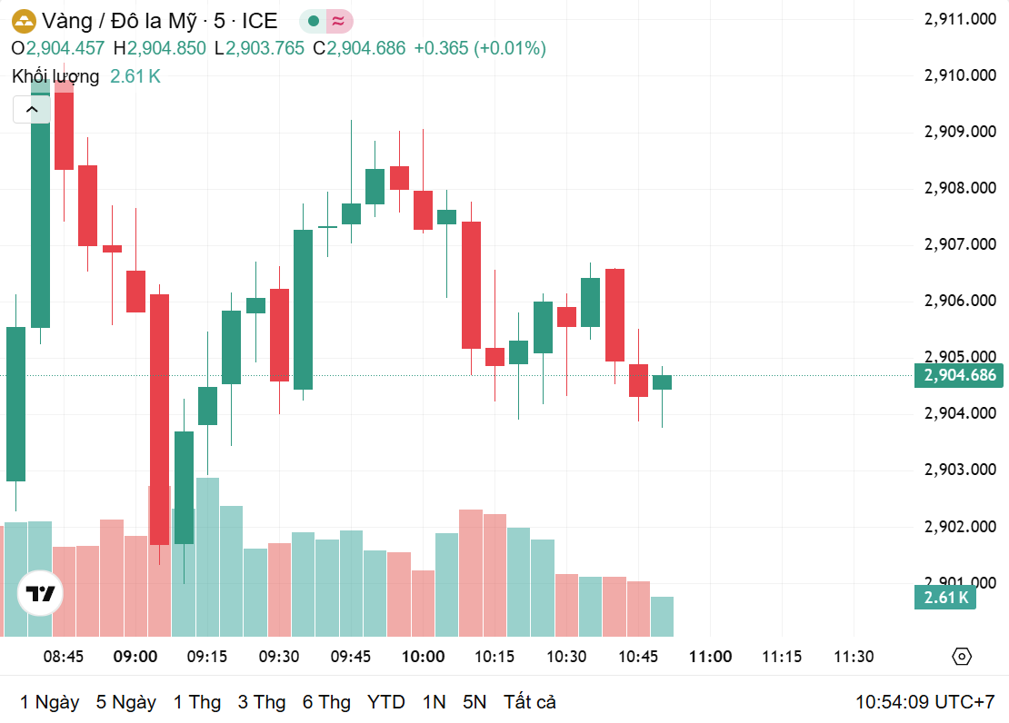Click the 2.61 K volume axis label
Viewport: 1009px width, 723px height.
pos(945,597)
